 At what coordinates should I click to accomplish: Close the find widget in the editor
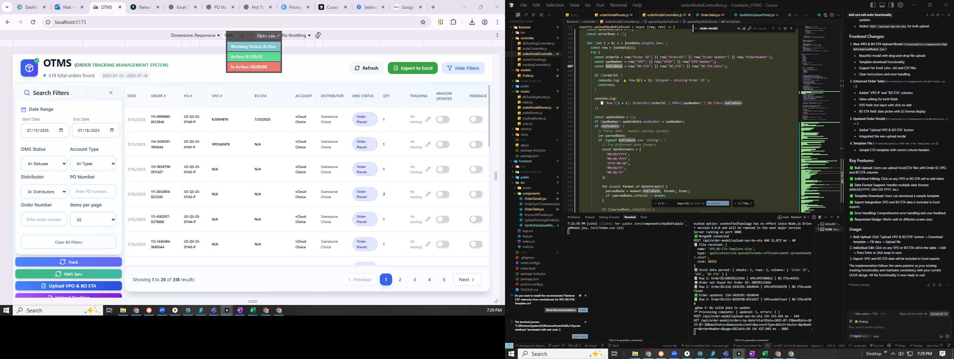[x=791, y=28]
